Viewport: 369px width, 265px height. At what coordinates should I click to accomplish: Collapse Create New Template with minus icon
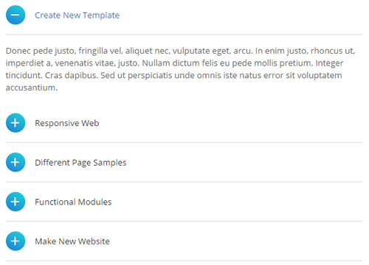tap(15, 15)
